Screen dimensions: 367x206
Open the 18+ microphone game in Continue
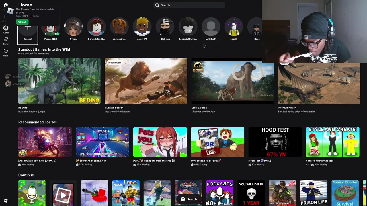click(x=32, y=193)
